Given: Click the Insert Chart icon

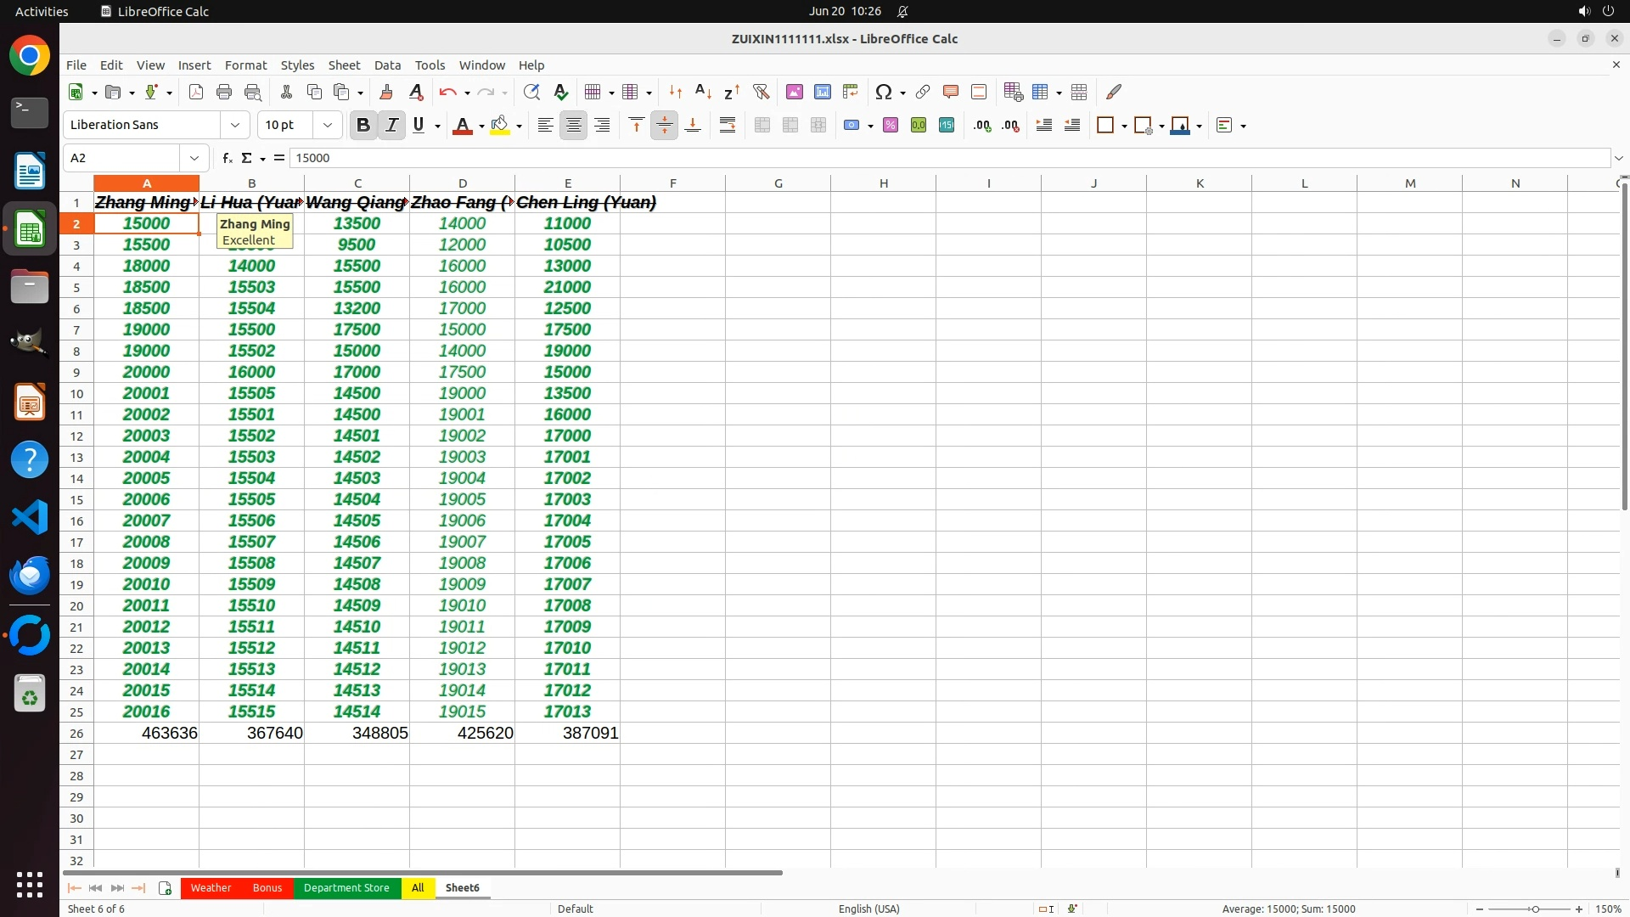Looking at the screenshot, I should 822,92.
